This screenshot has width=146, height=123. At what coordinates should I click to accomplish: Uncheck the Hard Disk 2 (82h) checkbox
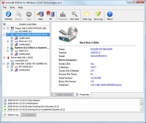[x=8, y=64]
